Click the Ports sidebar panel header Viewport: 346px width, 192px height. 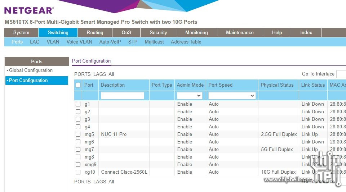37,61
